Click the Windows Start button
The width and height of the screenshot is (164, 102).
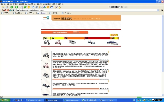[x=5, y=100]
